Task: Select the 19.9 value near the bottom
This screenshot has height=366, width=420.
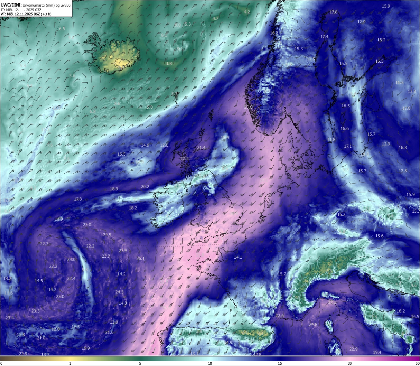Action: [86, 348]
